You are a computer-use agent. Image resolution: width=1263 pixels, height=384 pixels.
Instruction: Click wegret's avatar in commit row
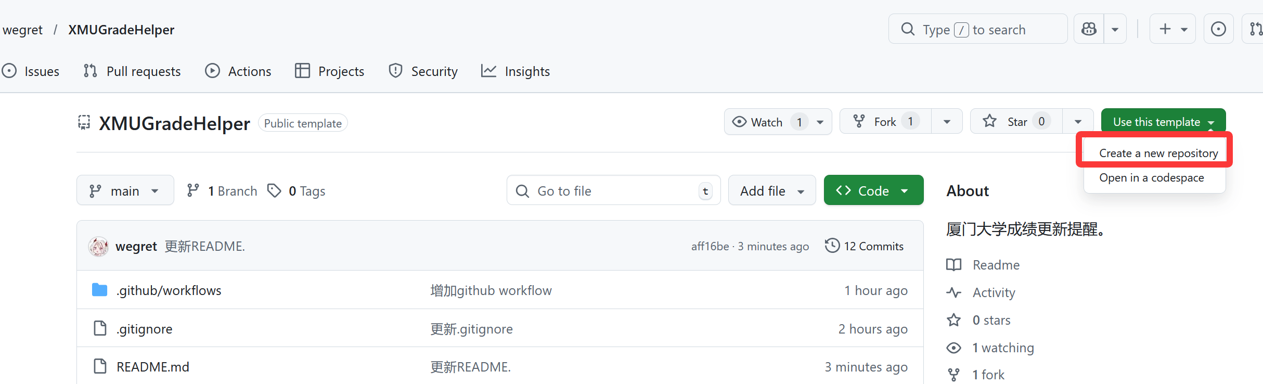coord(98,246)
